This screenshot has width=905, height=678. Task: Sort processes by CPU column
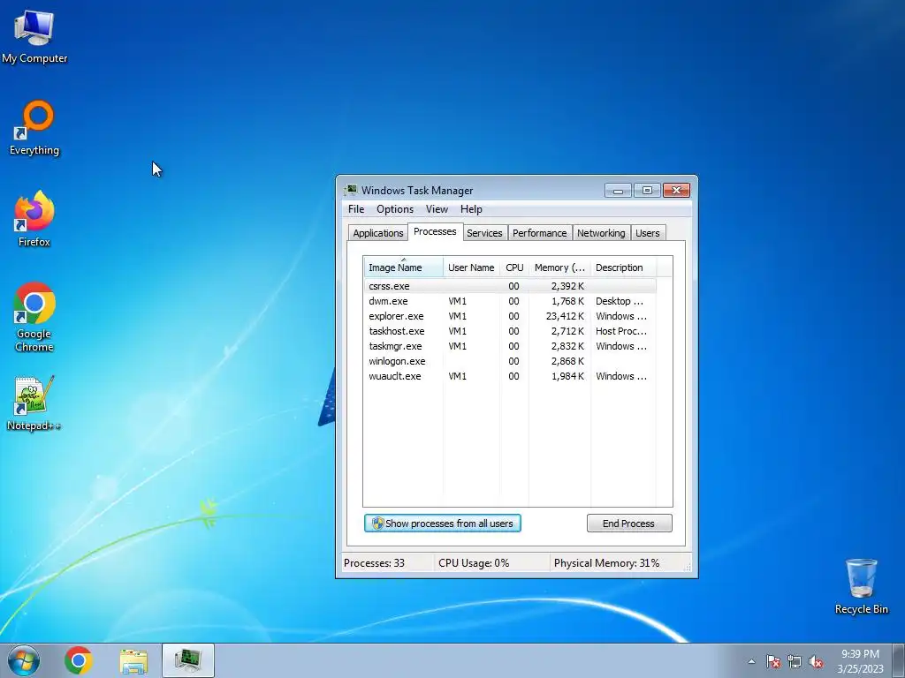(x=514, y=267)
